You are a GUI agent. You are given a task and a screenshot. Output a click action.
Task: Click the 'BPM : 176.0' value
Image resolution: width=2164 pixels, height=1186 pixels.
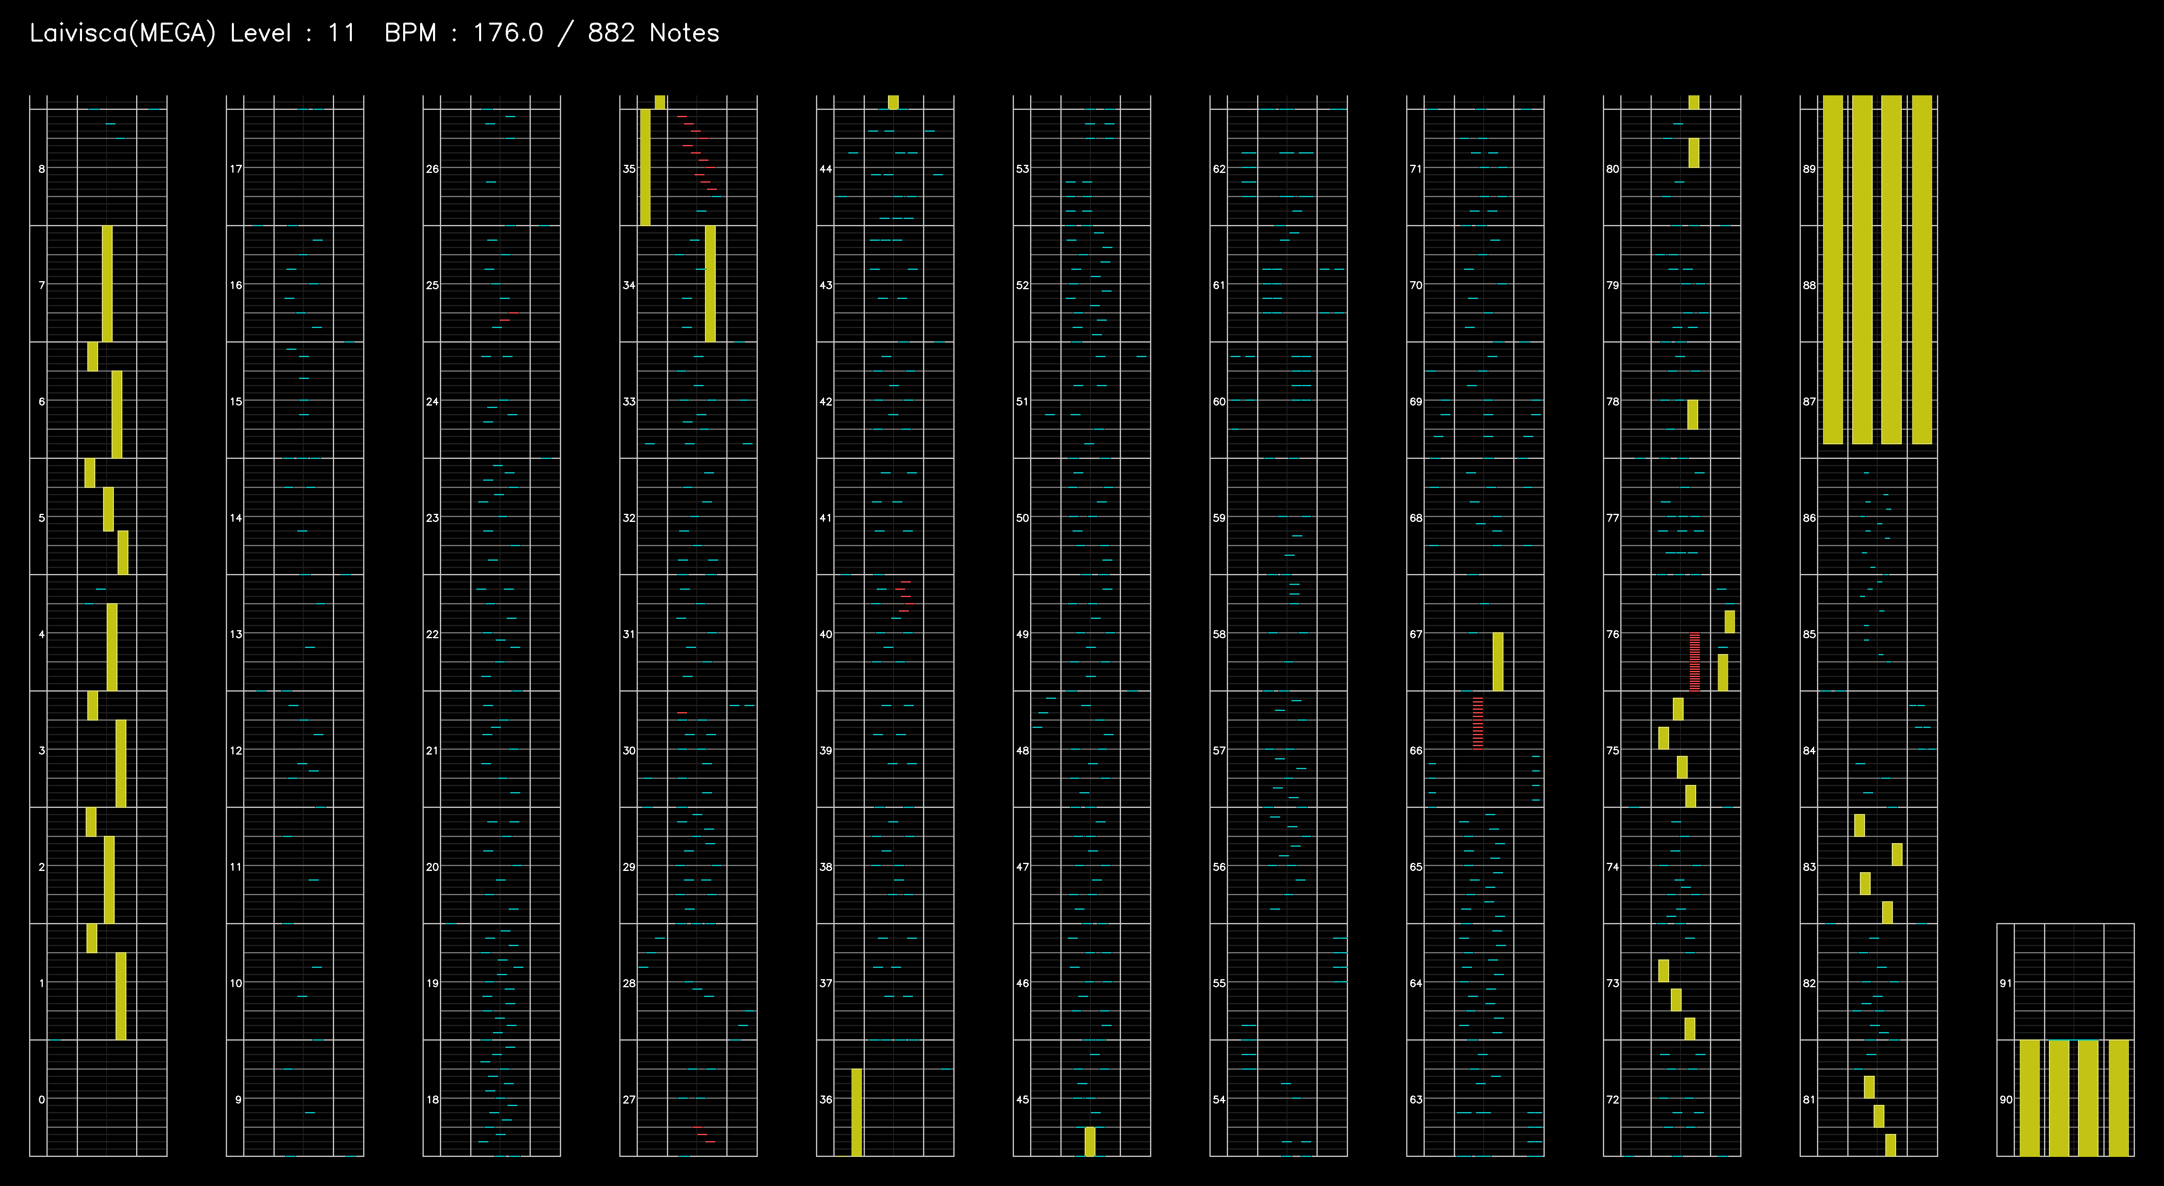pyautogui.click(x=464, y=34)
